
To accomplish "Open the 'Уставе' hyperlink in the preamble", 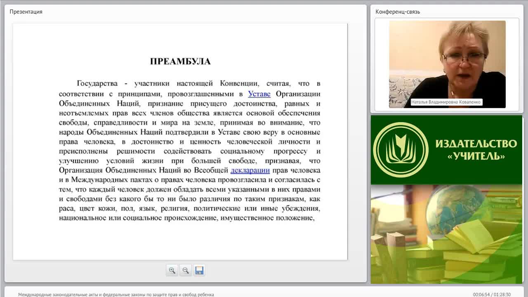I will coord(259,94).
